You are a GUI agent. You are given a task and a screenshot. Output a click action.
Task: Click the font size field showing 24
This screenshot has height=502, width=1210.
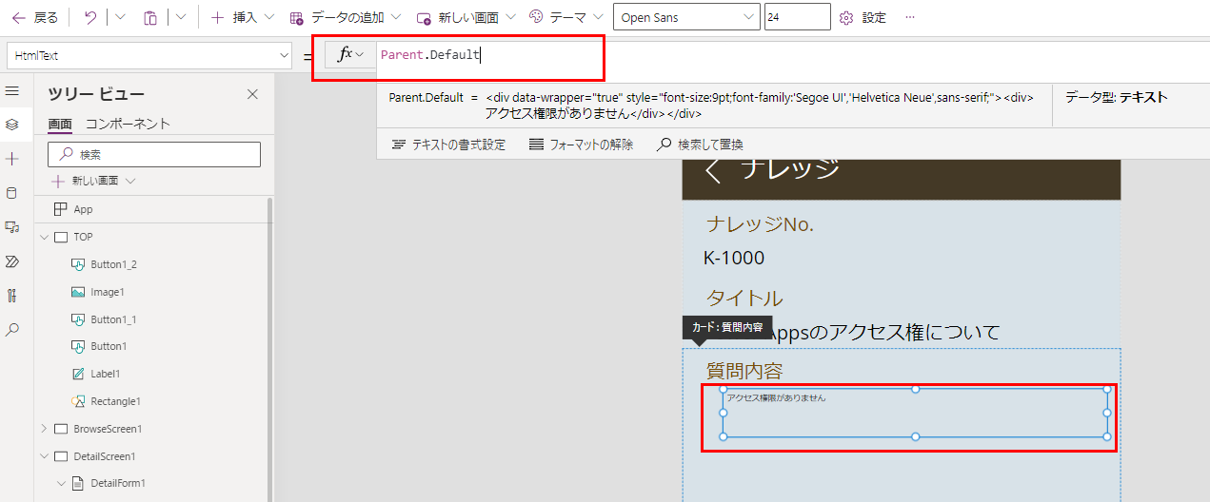coord(797,17)
